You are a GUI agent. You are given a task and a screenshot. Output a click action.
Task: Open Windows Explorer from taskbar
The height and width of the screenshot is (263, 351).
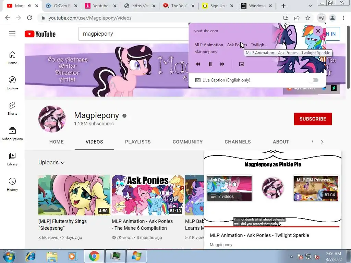52,256
